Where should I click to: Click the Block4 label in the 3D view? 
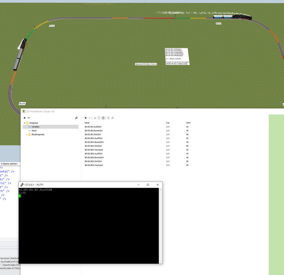pos(22,104)
